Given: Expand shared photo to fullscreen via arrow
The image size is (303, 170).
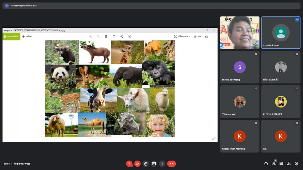Looking at the screenshot, I should point(214,138).
